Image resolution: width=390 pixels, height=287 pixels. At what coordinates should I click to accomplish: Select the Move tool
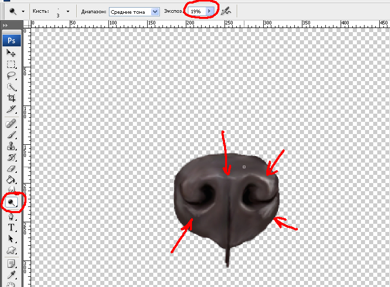pyautogui.click(x=11, y=53)
